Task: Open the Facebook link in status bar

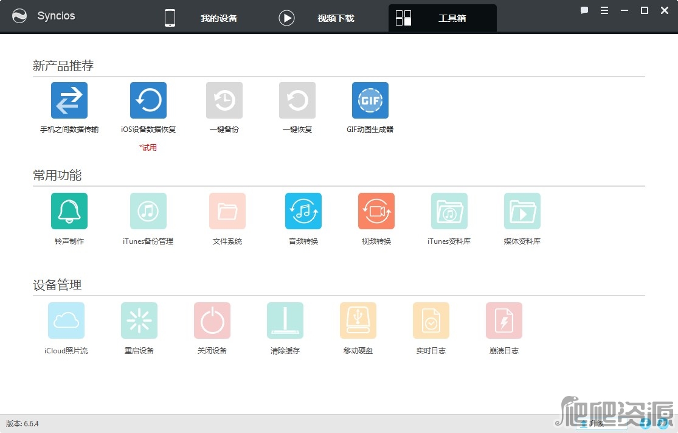Action: coord(645,423)
